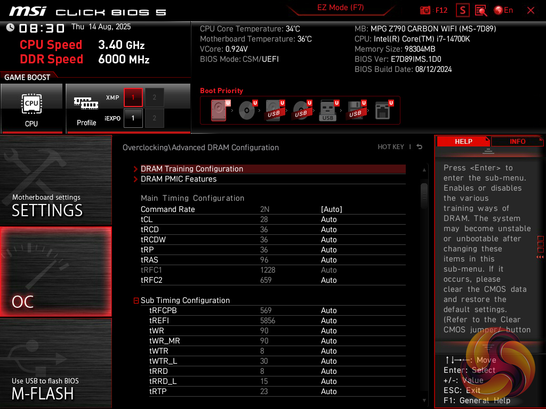Image resolution: width=546 pixels, height=409 pixels.
Task: Select the tWR_MR Auto value field
Action: tap(328, 340)
